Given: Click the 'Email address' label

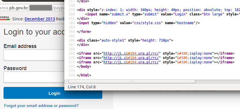Looking at the screenshot, I should (20, 46).
